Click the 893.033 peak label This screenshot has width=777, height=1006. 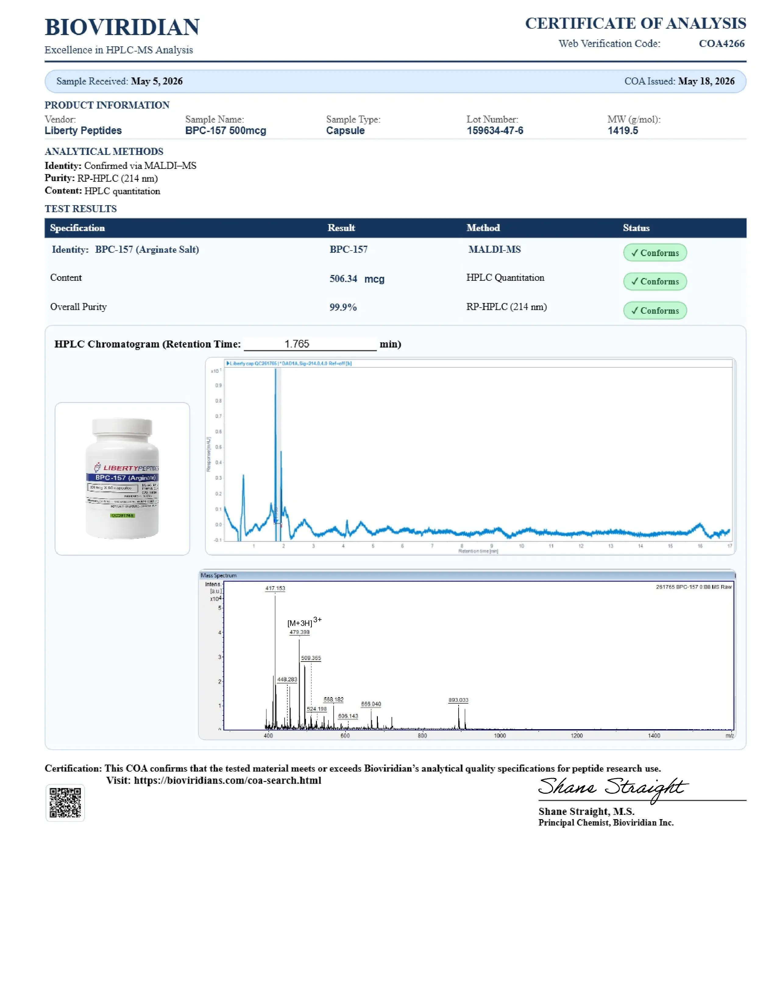click(x=459, y=700)
